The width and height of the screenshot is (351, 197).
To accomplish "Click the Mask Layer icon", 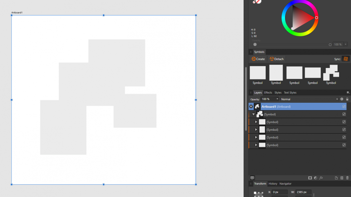I will pyautogui.click(x=310, y=178).
